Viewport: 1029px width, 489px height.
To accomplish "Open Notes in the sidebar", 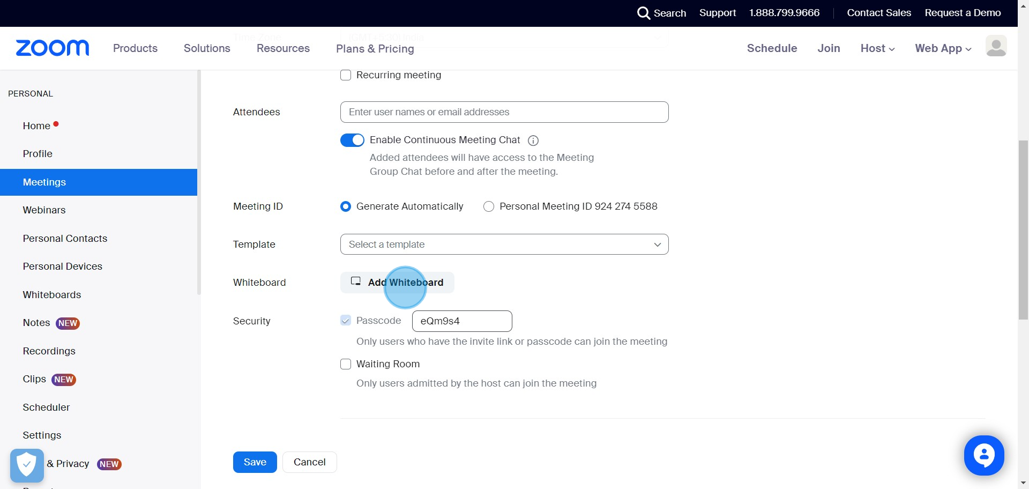I will coord(36,323).
